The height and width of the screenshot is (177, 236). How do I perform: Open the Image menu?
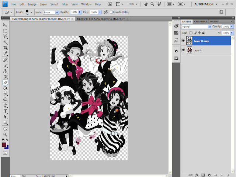[32, 4]
